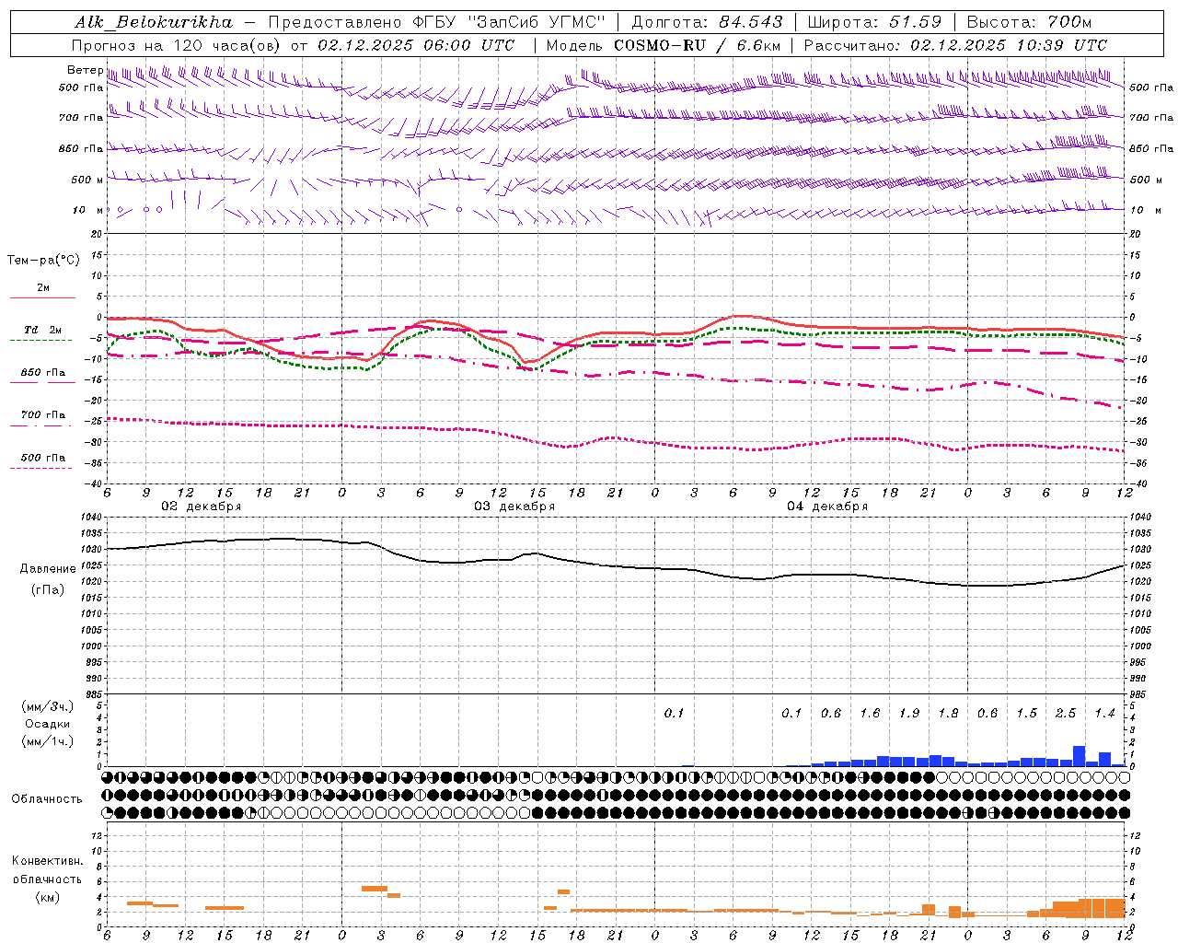This screenshot has height=943, width=1178.
Task: Click the Td 2м legend label
Action: click(43, 330)
